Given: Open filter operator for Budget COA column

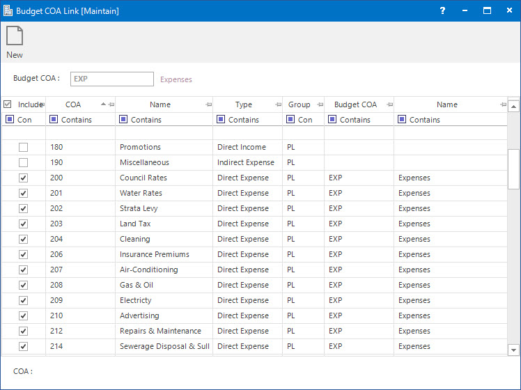Looking at the screenshot, I should point(332,120).
